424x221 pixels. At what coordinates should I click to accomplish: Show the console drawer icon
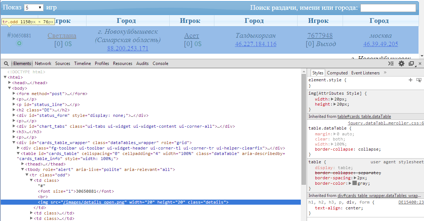pyautogui.click(x=391, y=63)
